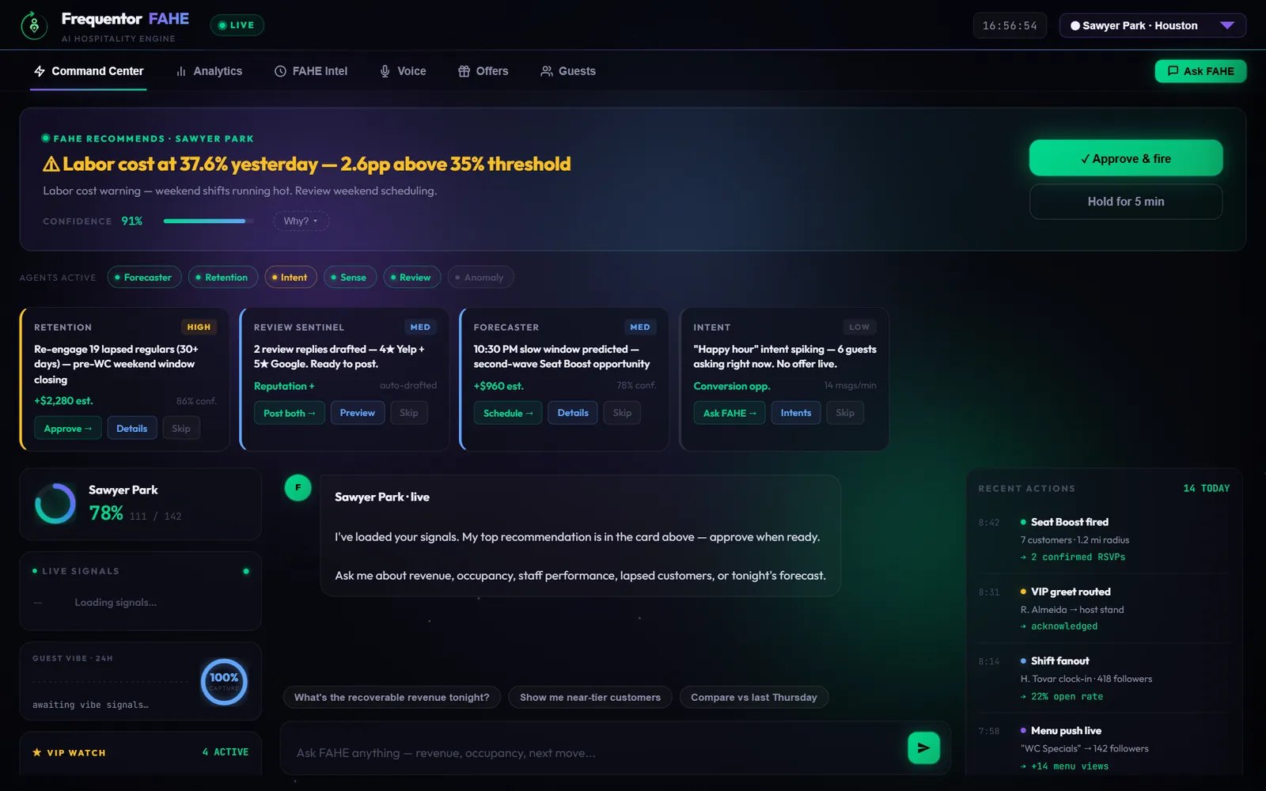Click the FAHE Intel clock icon
Image resolution: width=1266 pixels, height=791 pixels.
tap(280, 71)
